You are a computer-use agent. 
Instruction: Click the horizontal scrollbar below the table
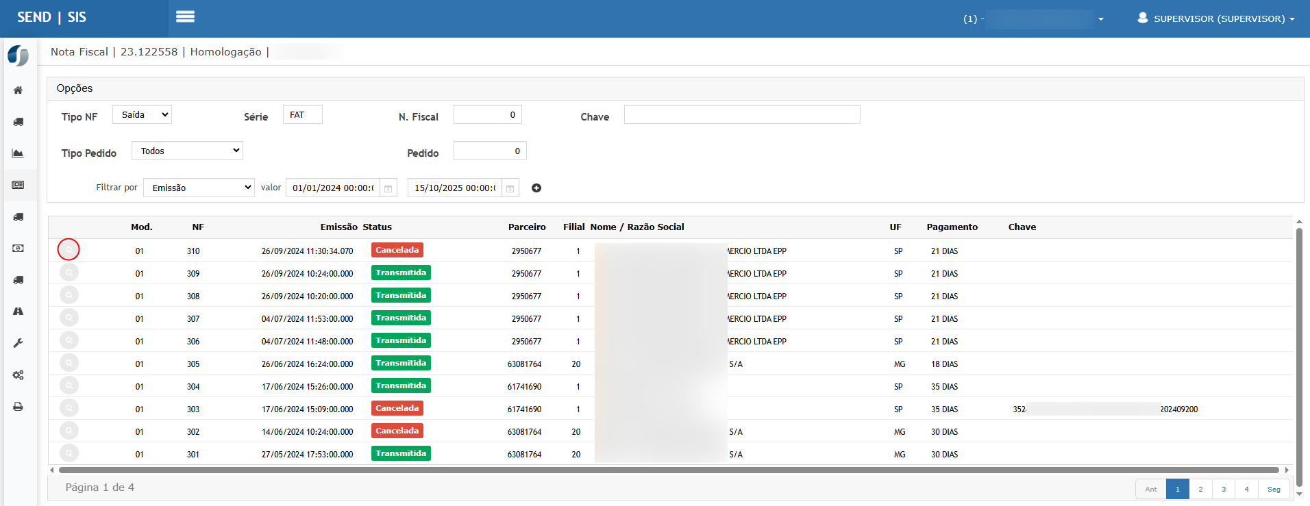pos(668,470)
